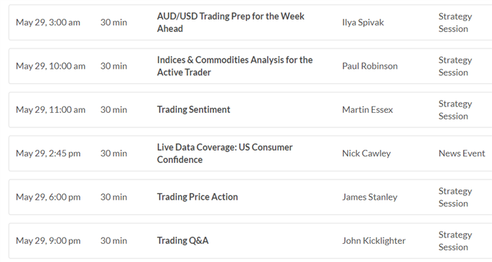
Task: Open AUD/USD Trading Prep for the Week Ahead
Action: 231,22
